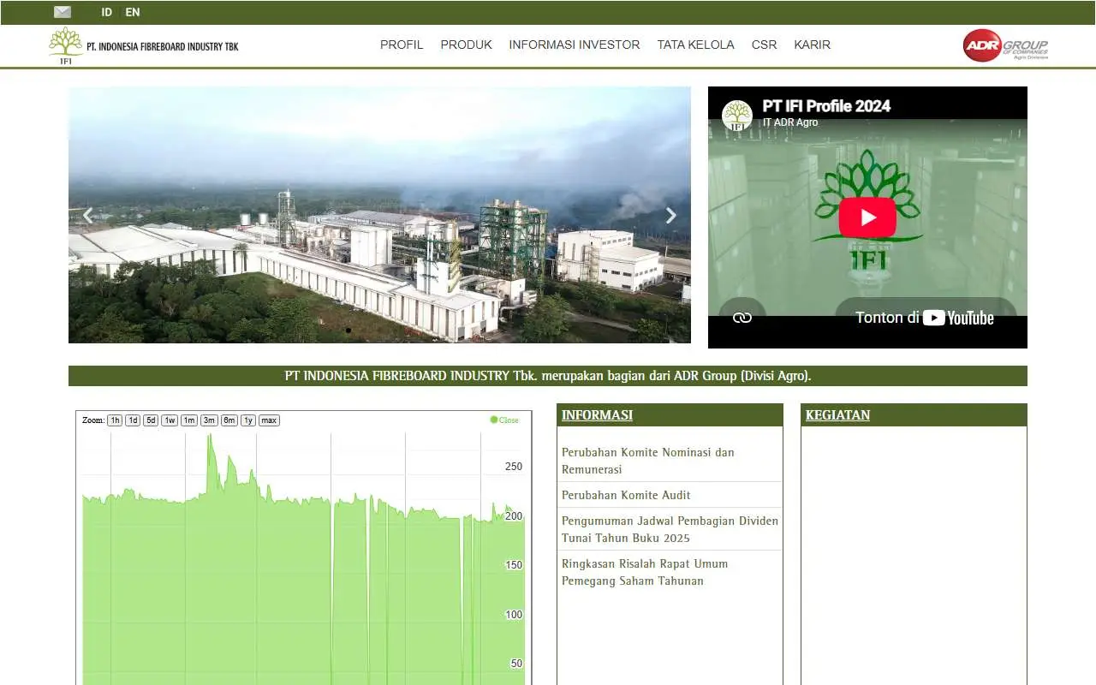This screenshot has width=1096, height=685.
Task: Set chart zoom to 1m
Action: pos(189,420)
